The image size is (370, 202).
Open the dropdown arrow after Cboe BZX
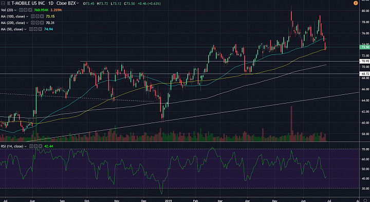point(78,4)
